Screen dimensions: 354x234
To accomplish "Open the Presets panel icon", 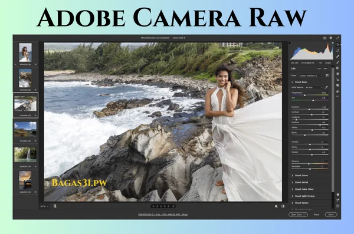I will (x=337, y=91).
